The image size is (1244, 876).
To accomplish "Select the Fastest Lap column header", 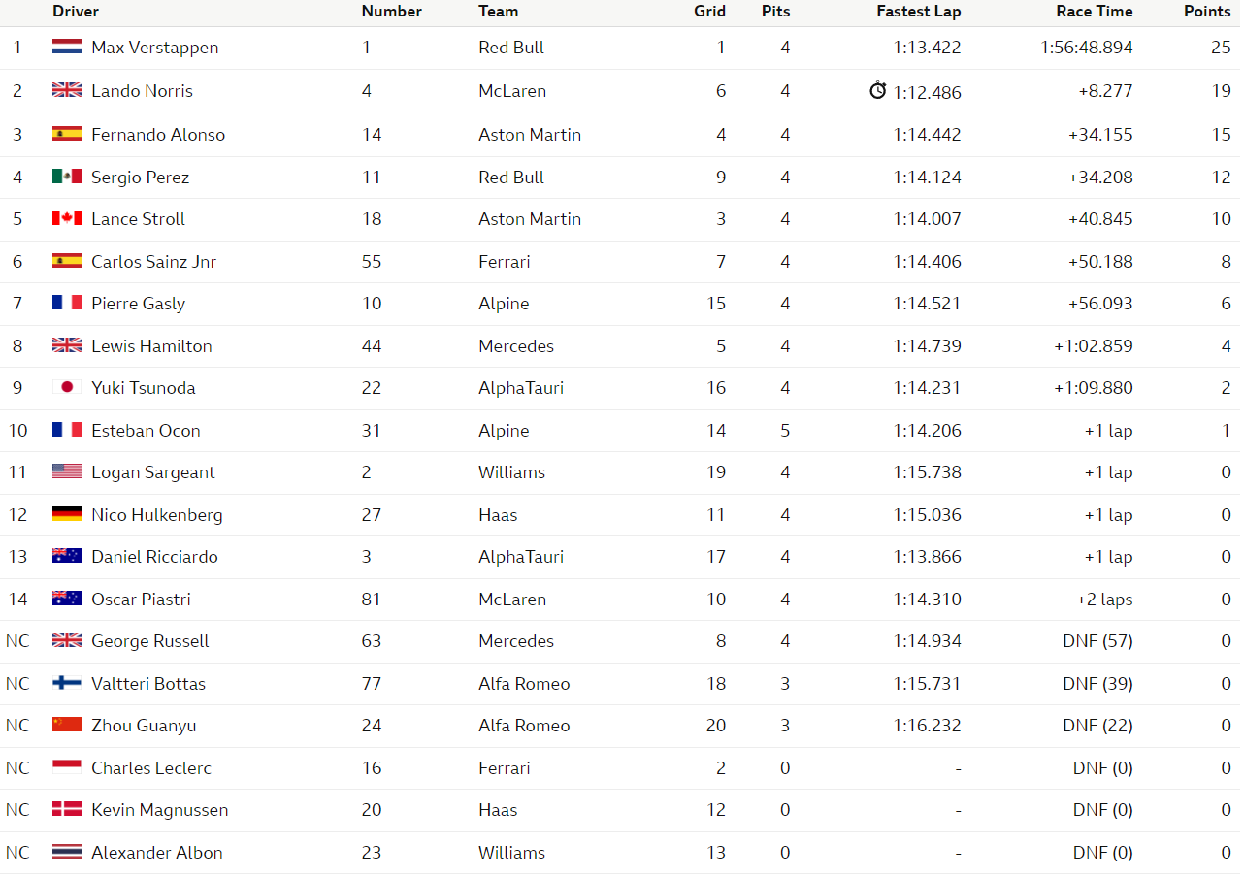I will coord(918,12).
